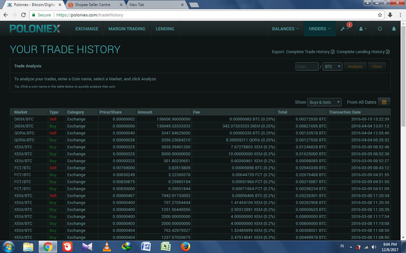
Task: Open Microsoft Word from taskbar
Action: tap(146, 247)
